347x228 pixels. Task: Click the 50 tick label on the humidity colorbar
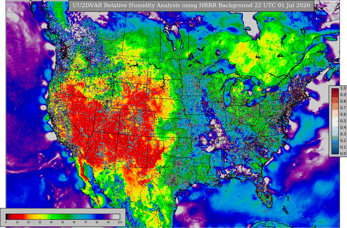click(x=63, y=222)
